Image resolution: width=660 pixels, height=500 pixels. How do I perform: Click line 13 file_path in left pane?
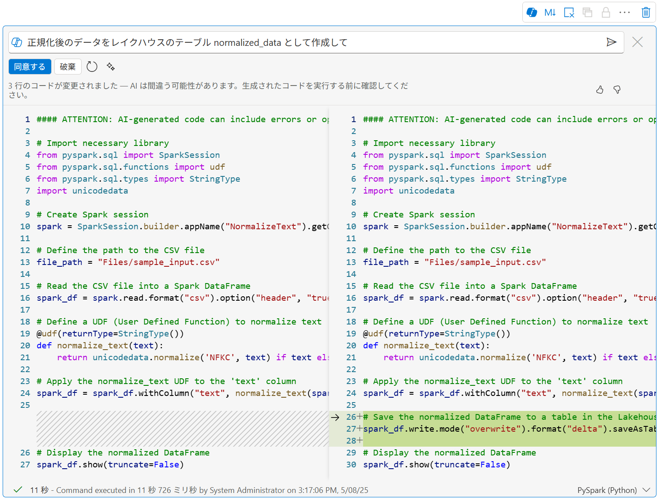coord(128,262)
